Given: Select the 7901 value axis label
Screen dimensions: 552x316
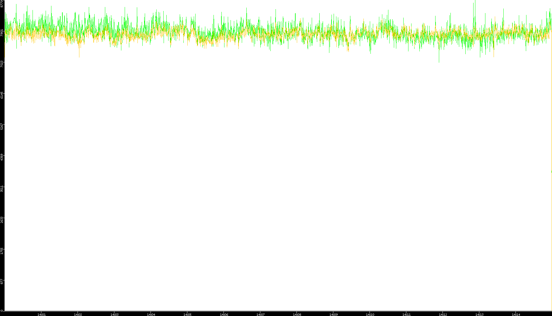Looking at the screenshot, I should pos(2,33).
